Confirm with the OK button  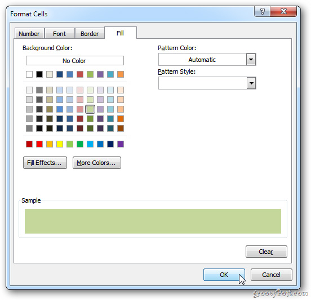point(224,275)
